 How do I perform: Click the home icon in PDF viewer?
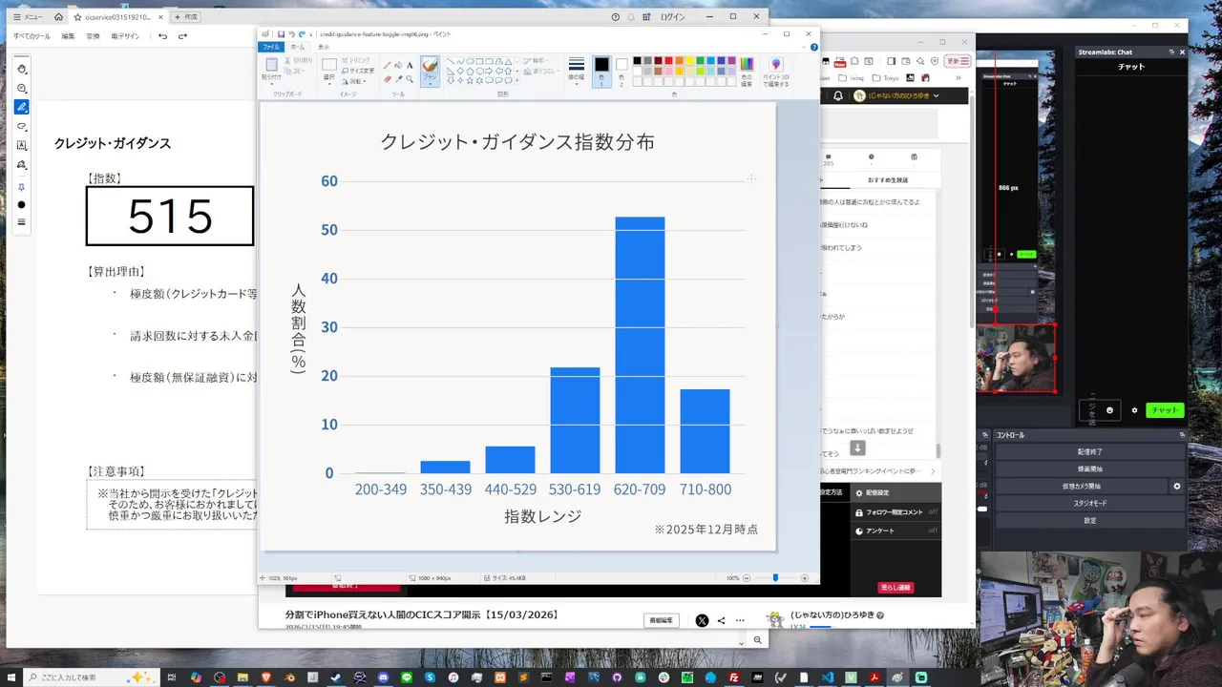(58, 17)
